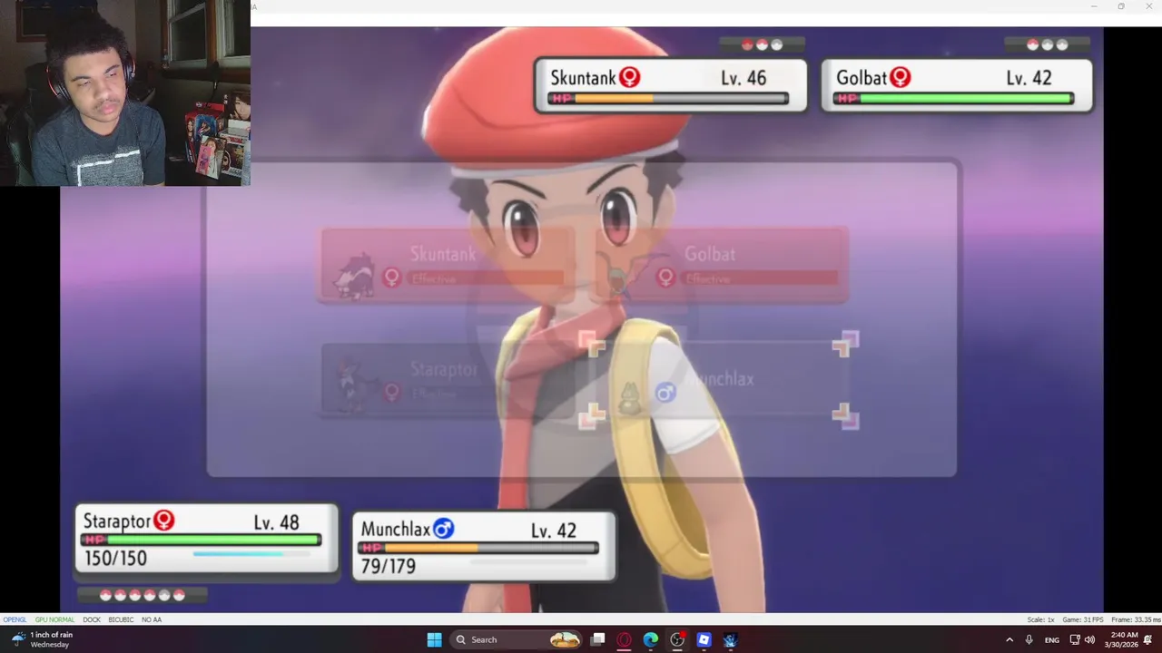Click the Munchlax sprite in the target menu
The image size is (1162, 653).
pos(629,397)
